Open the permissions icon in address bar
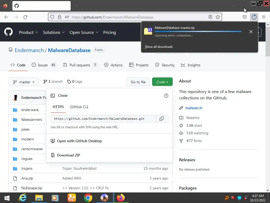 coord(67,17)
